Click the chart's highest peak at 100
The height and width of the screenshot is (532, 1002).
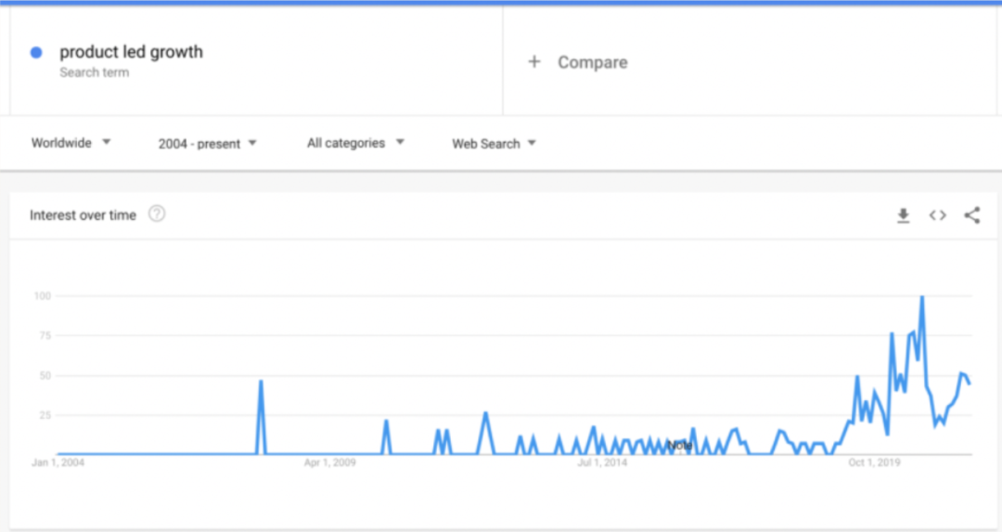pyautogui.click(x=921, y=297)
